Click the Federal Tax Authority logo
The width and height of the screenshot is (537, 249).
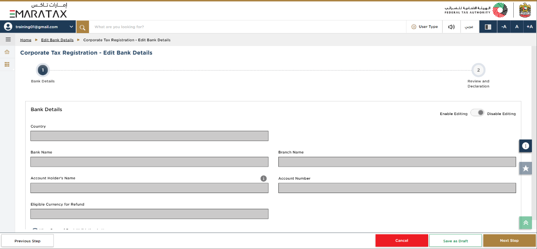coord(476,10)
